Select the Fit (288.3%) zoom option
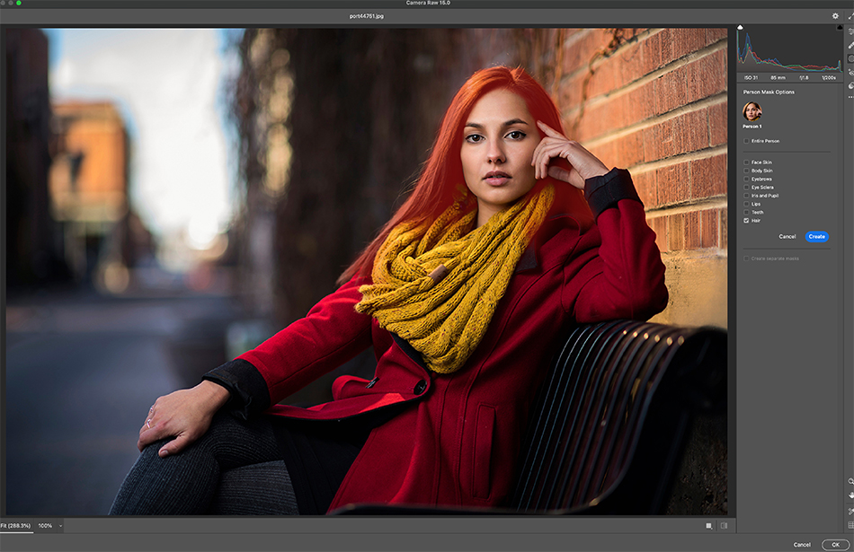 point(16,526)
